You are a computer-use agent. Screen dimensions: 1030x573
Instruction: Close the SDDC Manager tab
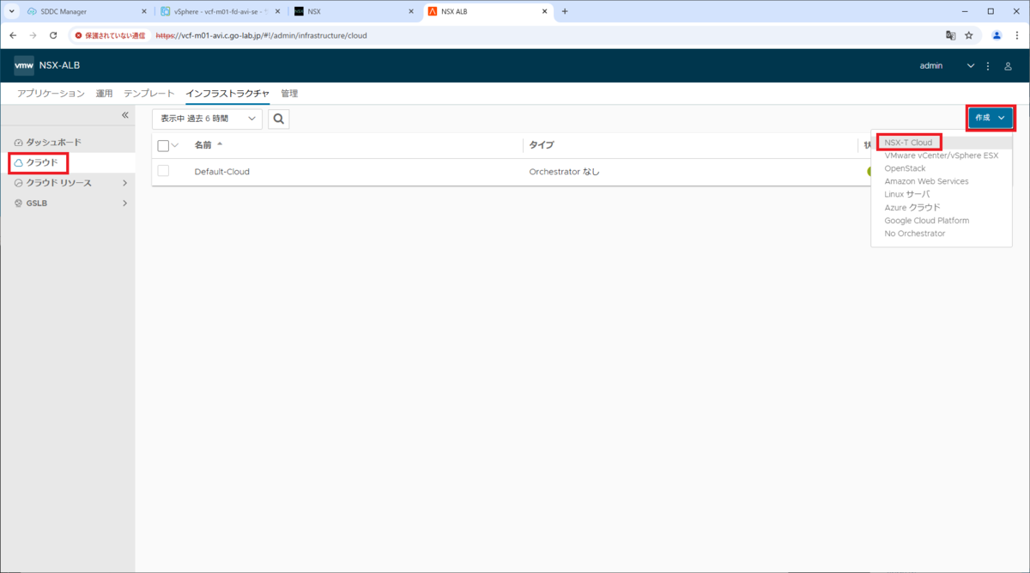[144, 11]
